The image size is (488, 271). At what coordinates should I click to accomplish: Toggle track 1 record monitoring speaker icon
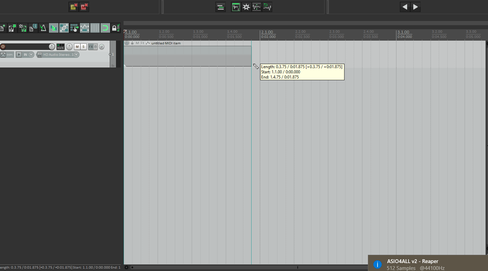[x=19, y=55]
